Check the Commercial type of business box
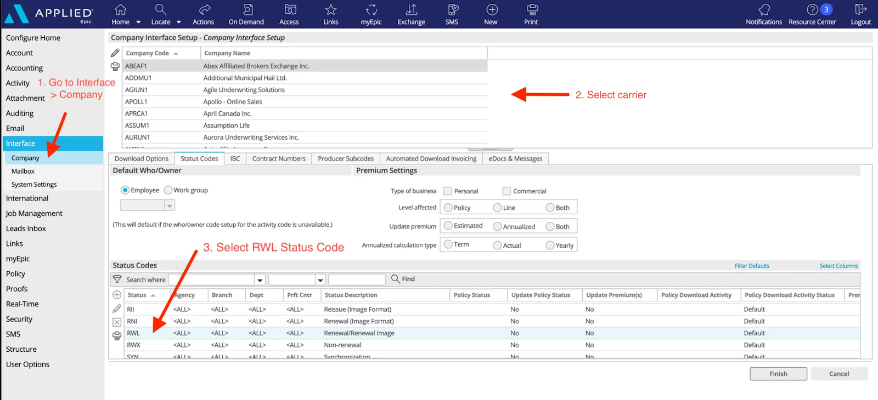The height and width of the screenshot is (400, 878). click(506, 191)
